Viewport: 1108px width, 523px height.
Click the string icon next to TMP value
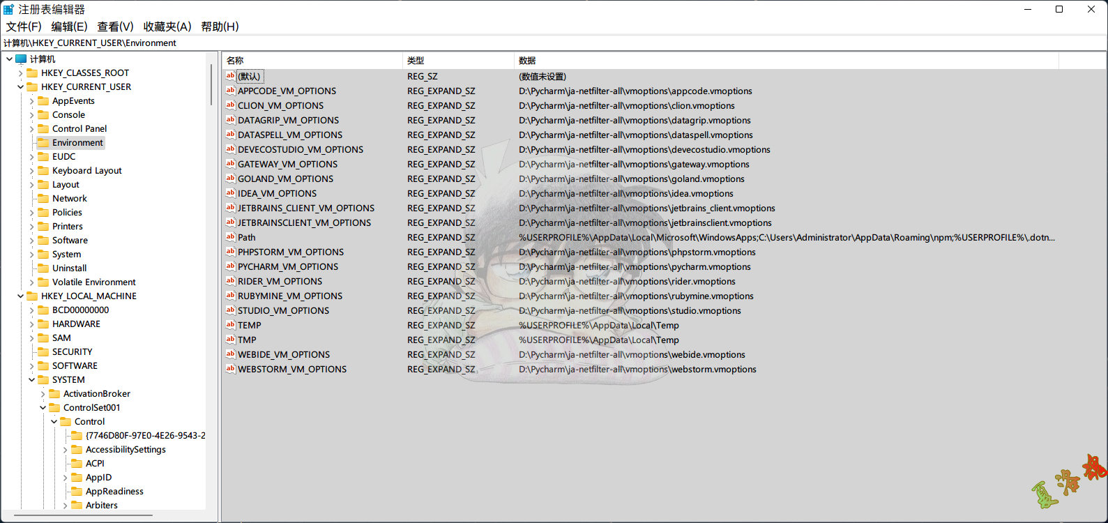coord(230,340)
